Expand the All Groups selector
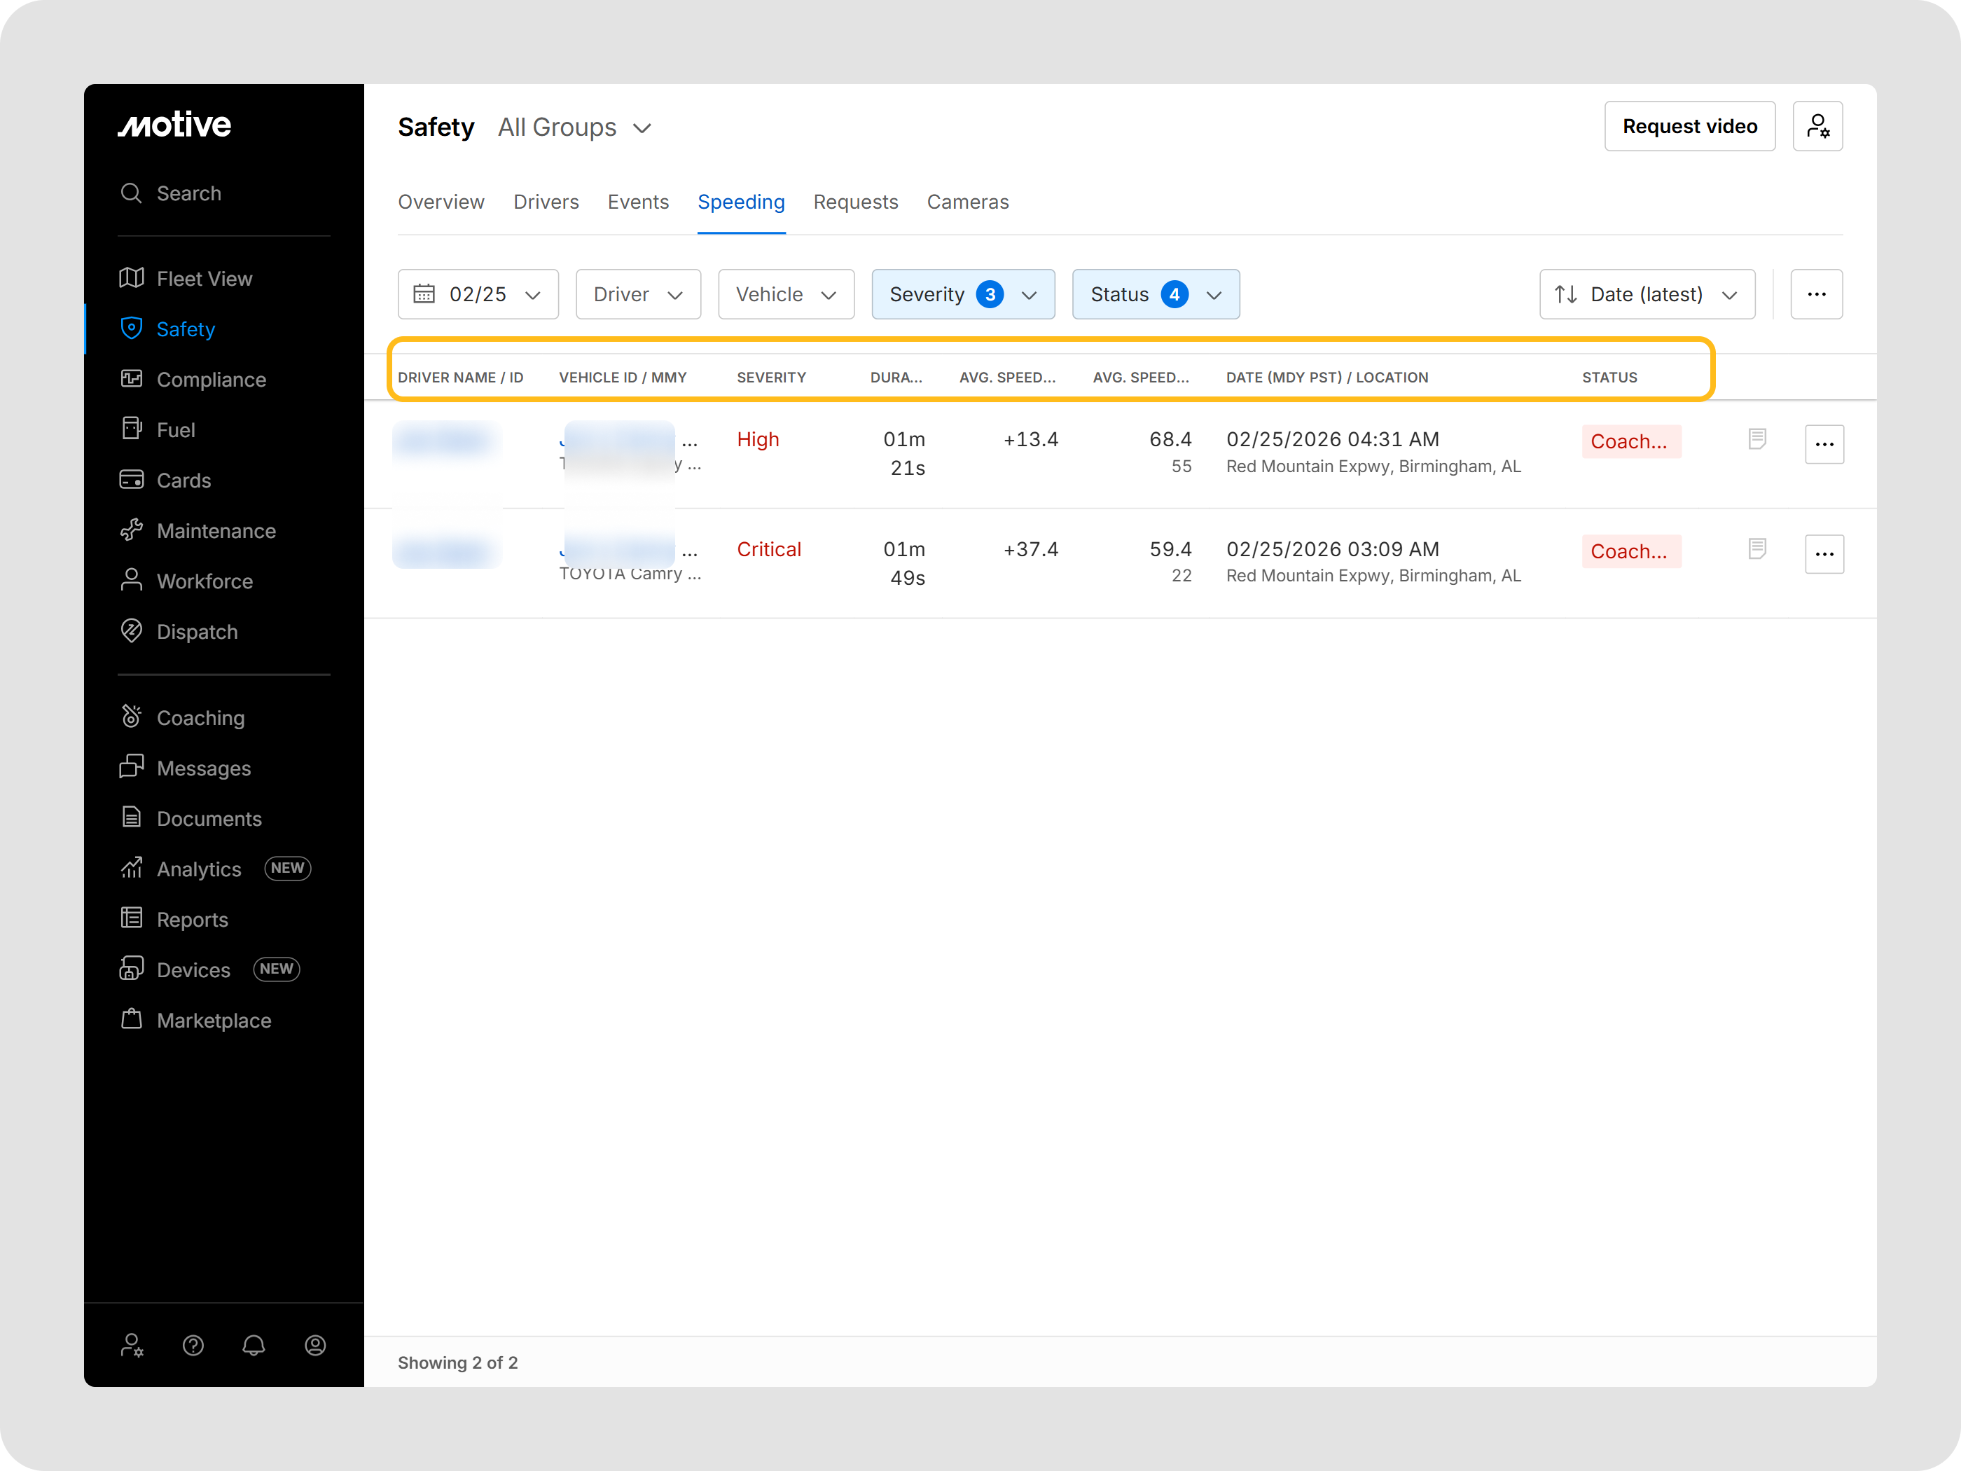The image size is (1961, 1471). point(574,127)
